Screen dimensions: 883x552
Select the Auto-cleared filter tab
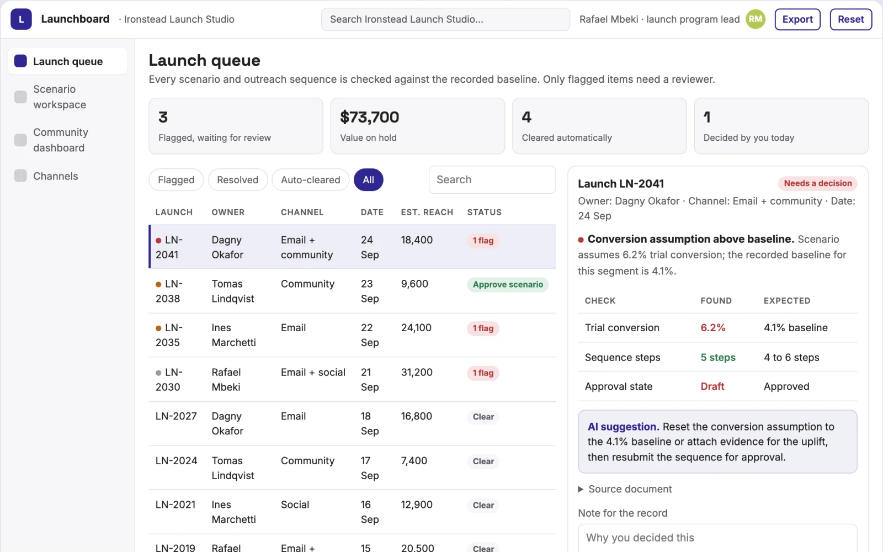pos(311,180)
